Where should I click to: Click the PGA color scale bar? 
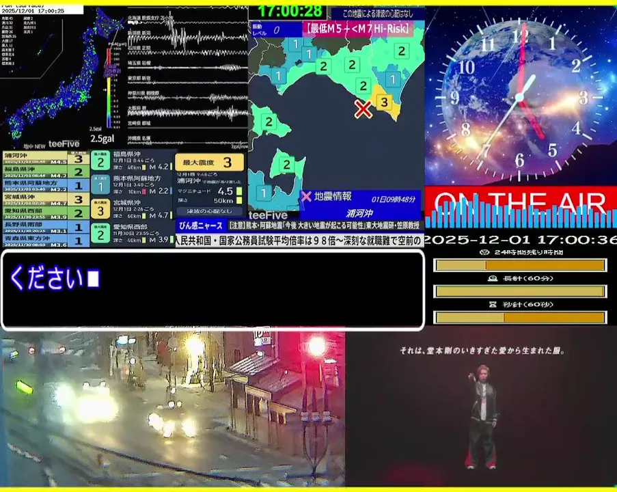pos(109,88)
